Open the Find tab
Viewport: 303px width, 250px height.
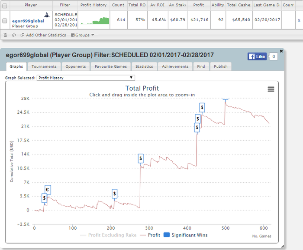[201, 66]
